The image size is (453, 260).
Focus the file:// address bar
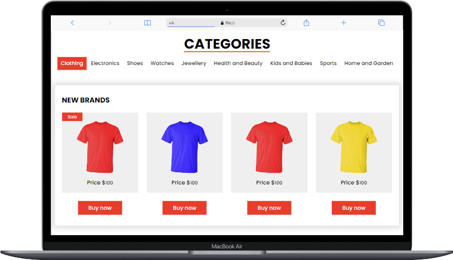pyautogui.click(x=227, y=23)
